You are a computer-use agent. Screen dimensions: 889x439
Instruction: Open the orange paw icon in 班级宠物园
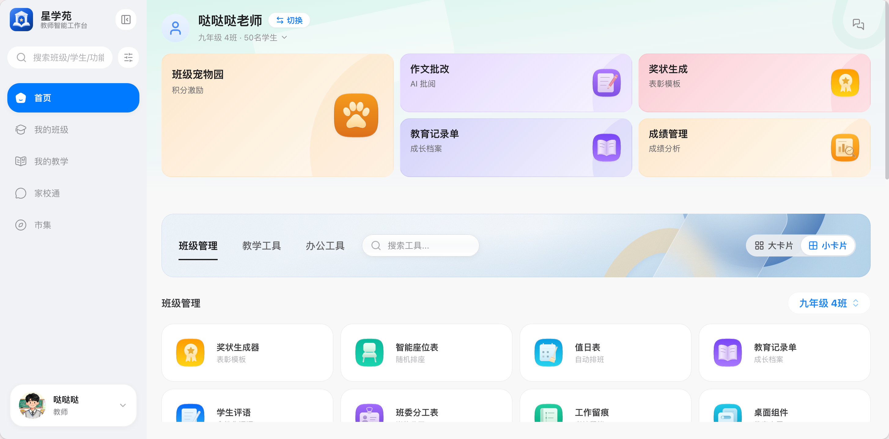356,115
